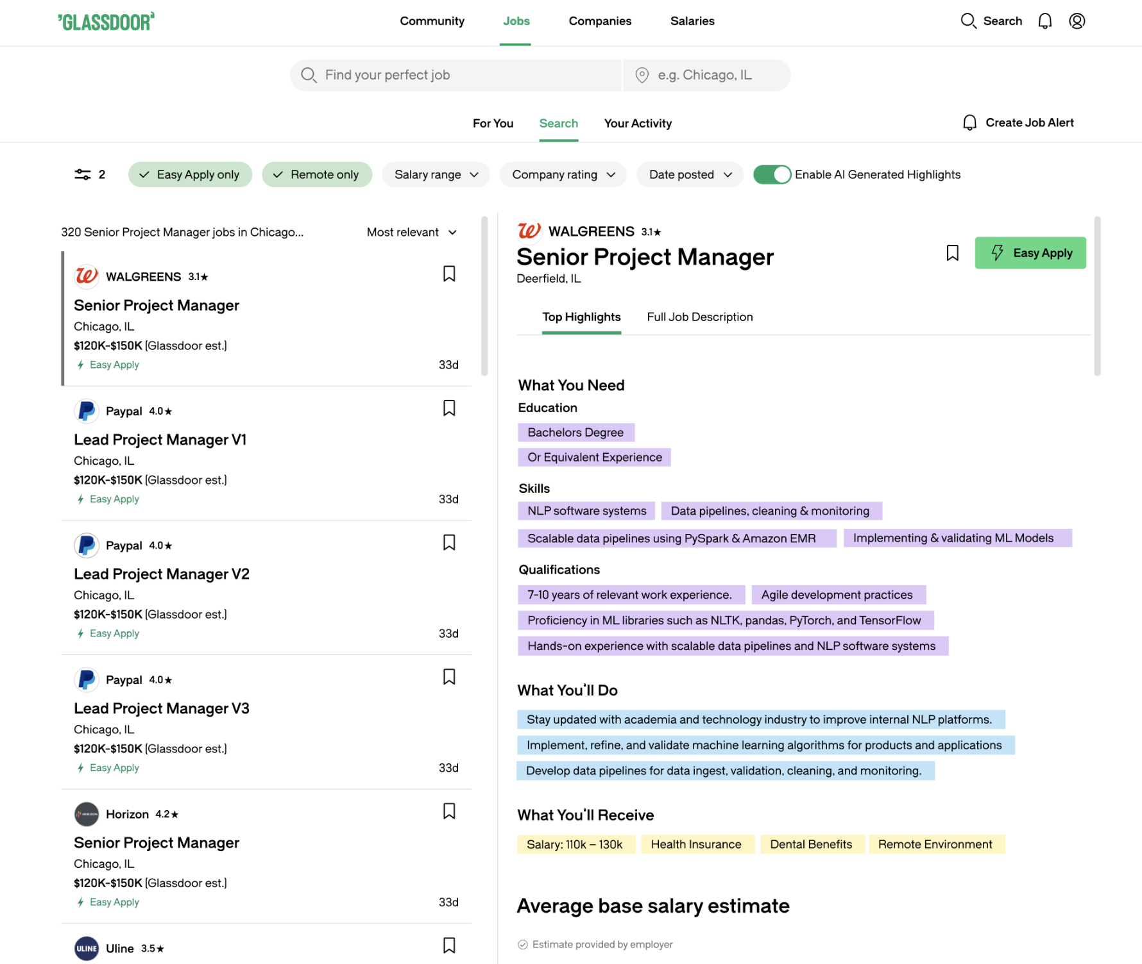The height and width of the screenshot is (964, 1142).
Task: Click the green Easy Apply button
Action: 1030,253
